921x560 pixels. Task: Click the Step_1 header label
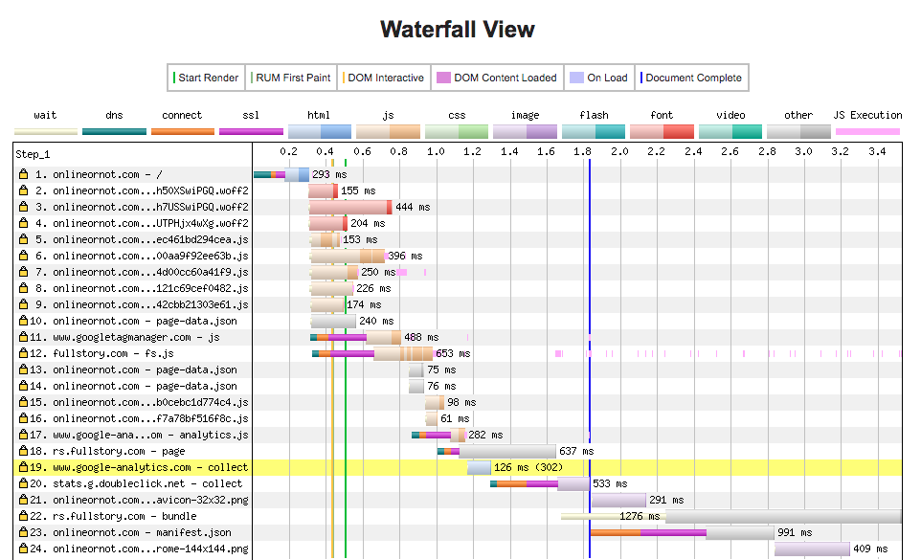[x=33, y=154]
